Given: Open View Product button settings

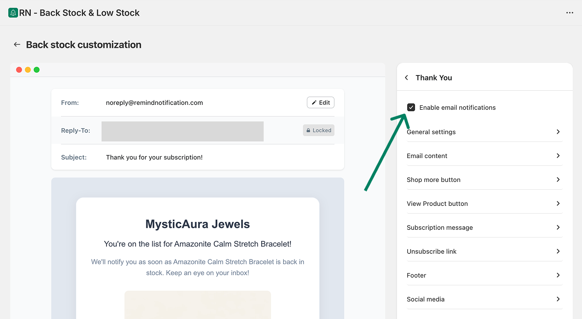Looking at the screenshot, I should [x=484, y=203].
